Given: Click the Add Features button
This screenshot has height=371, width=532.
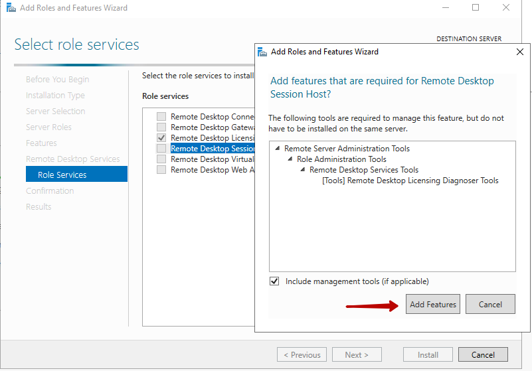Looking at the screenshot, I should click(432, 304).
